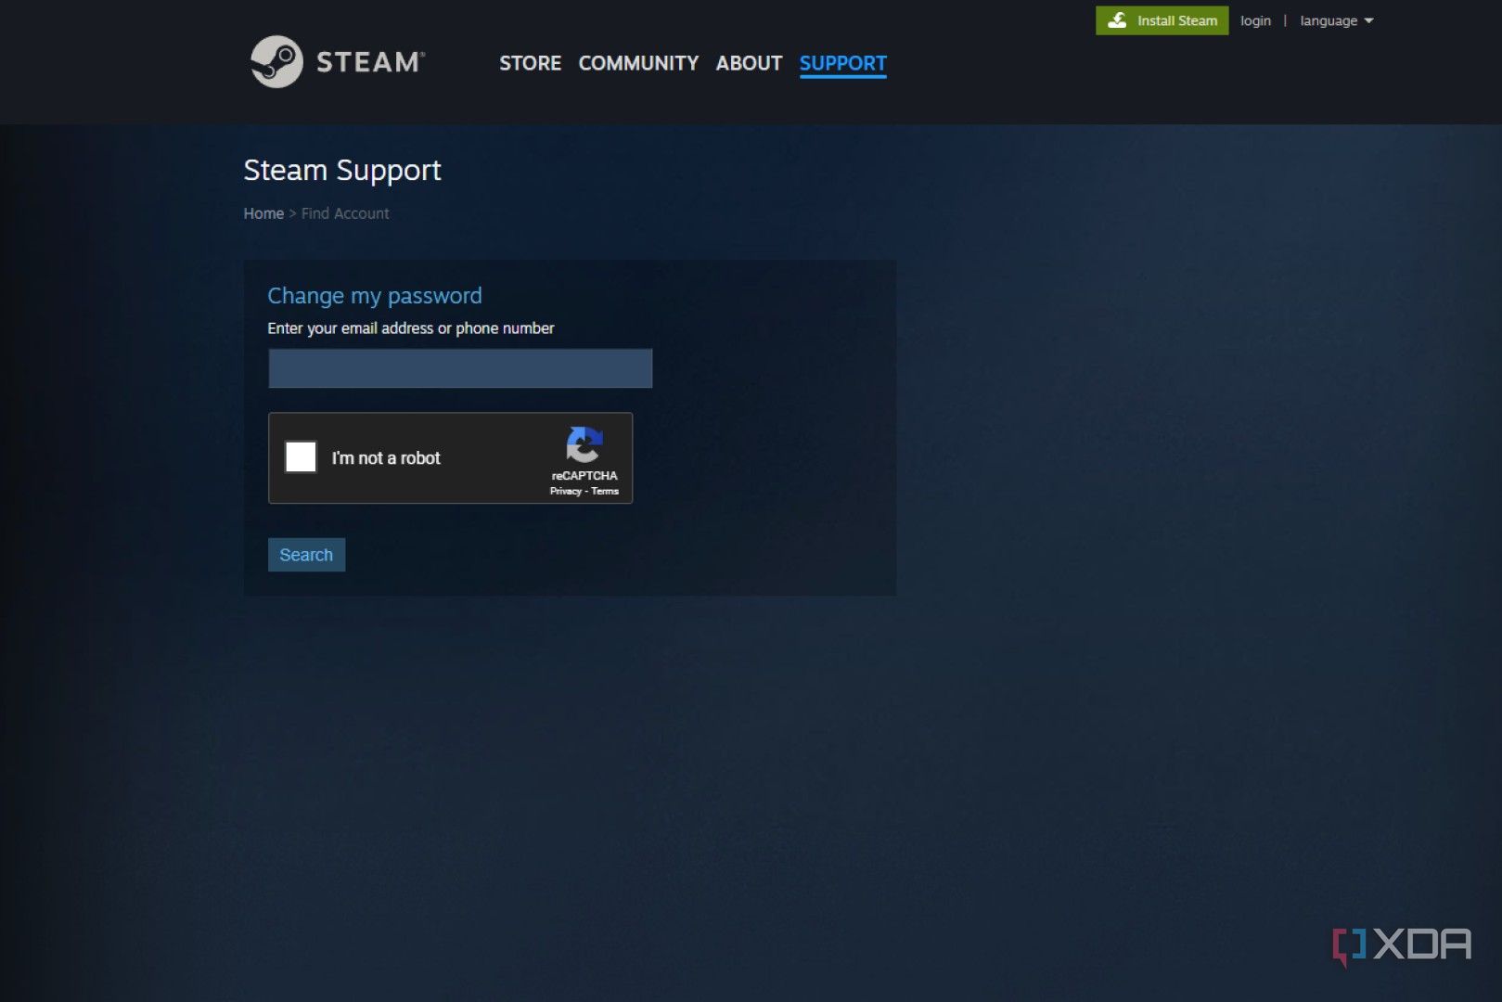
Task: Click the Search button
Action: (x=306, y=555)
